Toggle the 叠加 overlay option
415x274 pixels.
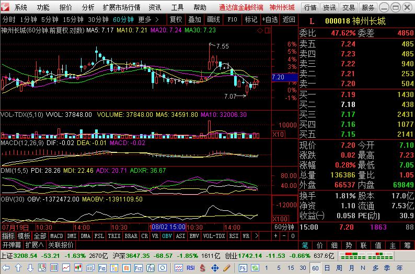194,19
